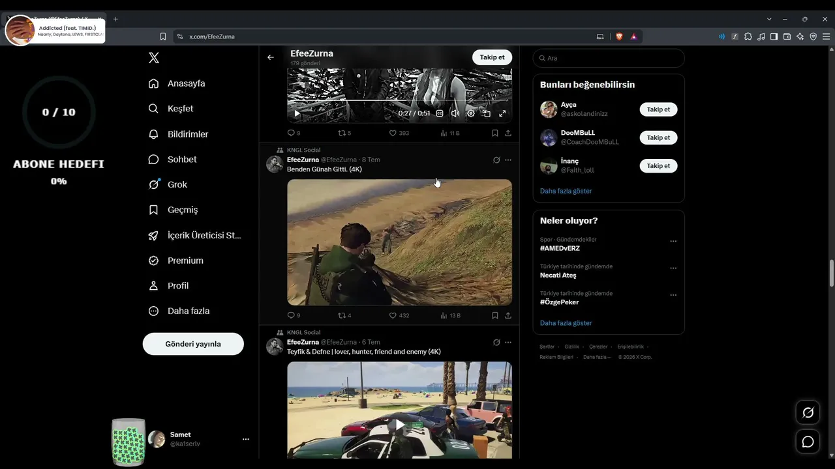
Task: Show more suggestions under Bunları beğenebilirsin
Action: 566,191
